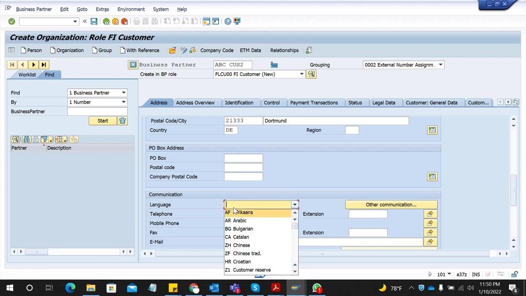This screenshot has height=296, width=526.
Task: Go to first record navigation arrow
Action: (12, 65)
